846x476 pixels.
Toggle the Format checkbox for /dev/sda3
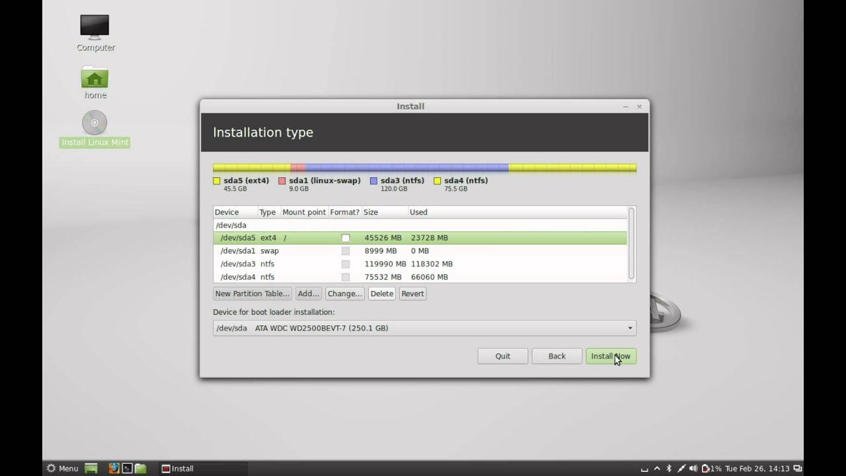click(345, 264)
